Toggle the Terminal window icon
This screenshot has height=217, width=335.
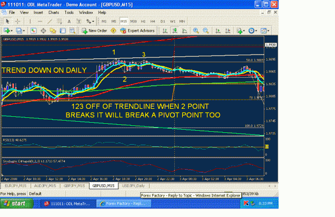[x=63, y=31]
